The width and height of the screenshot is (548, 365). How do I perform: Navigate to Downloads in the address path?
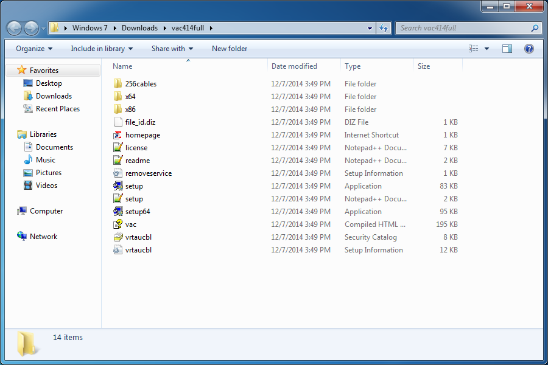click(139, 28)
